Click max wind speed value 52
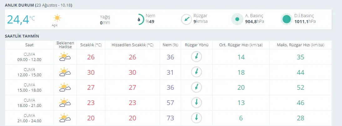Viewport: 342px width, 126px height. click(x=300, y=87)
